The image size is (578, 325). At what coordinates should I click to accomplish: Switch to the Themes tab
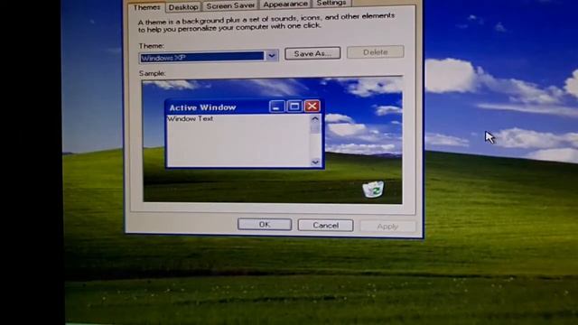coord(146,7)
